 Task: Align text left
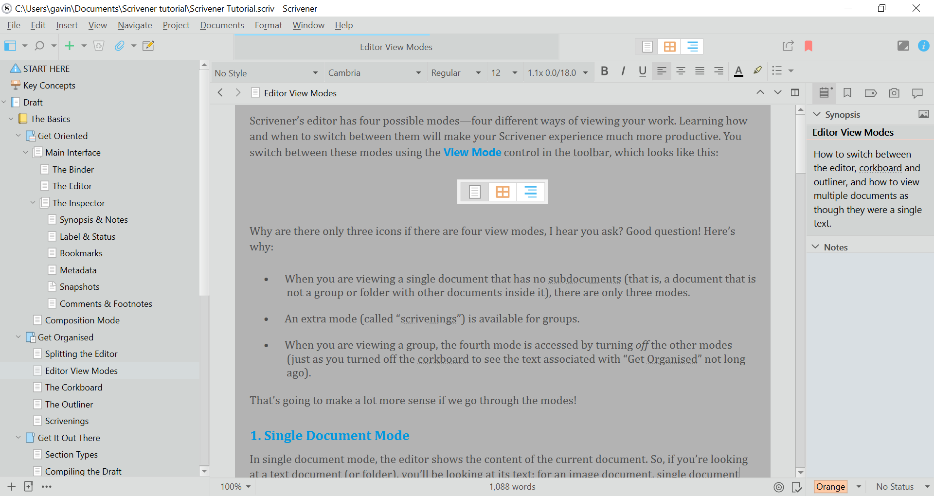(662, 71)
